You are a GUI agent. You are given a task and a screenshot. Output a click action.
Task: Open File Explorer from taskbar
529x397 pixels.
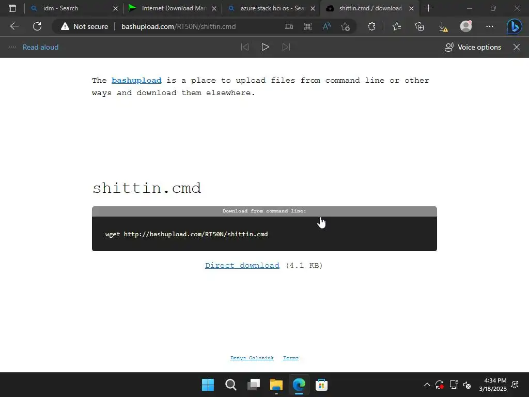coord(276,385)
